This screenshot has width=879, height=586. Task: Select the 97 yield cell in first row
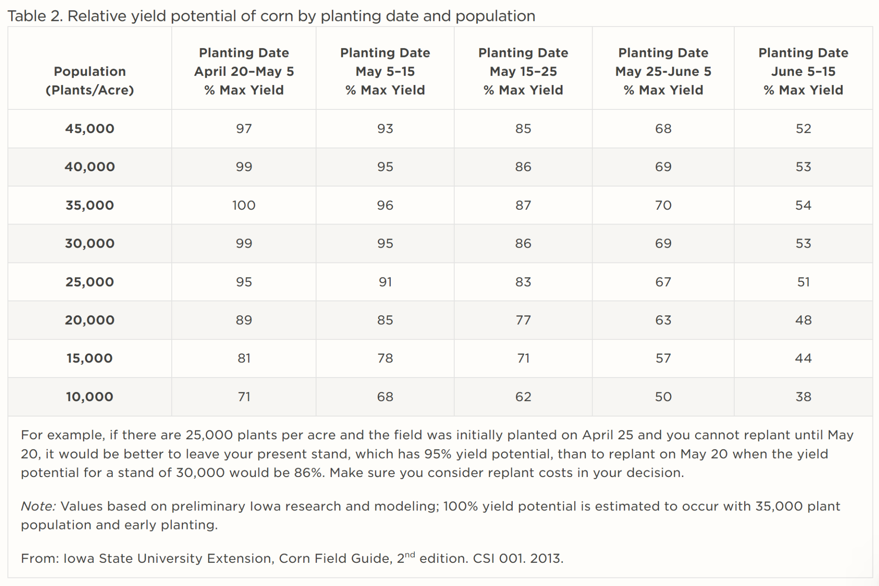click(x=243, y=129)
